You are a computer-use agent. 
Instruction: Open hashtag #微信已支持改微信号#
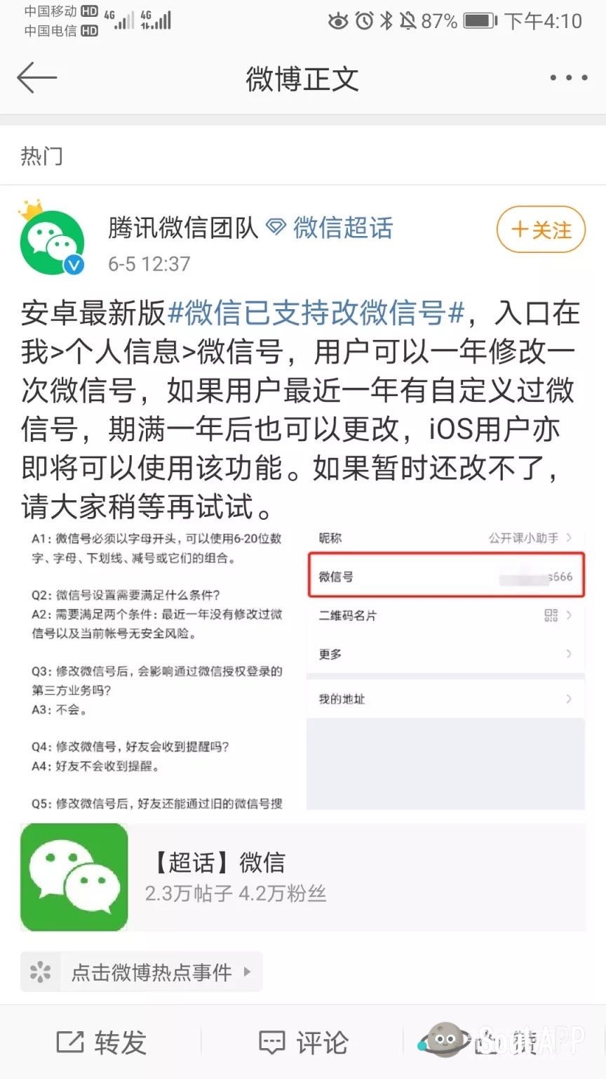coord(316,313)
